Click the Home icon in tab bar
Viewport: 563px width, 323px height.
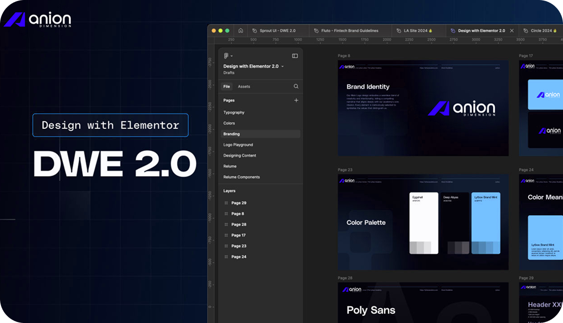(240, 30)
